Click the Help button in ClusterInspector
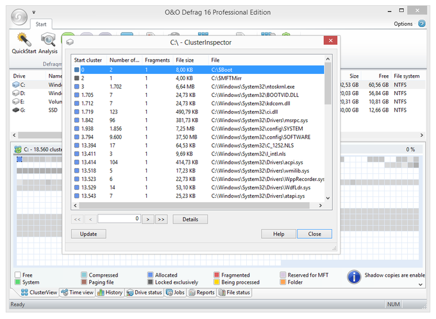Image resolution: width=436 pixels, height=319 pixels. coord(278,234)
